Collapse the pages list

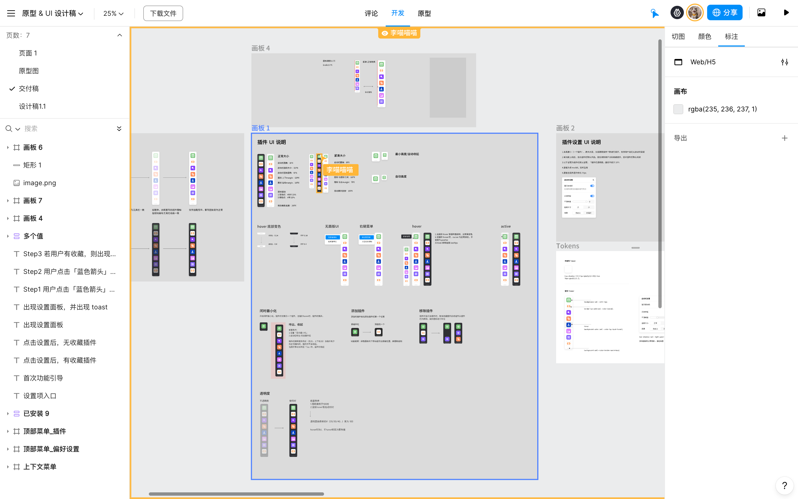tap(119, 35)
